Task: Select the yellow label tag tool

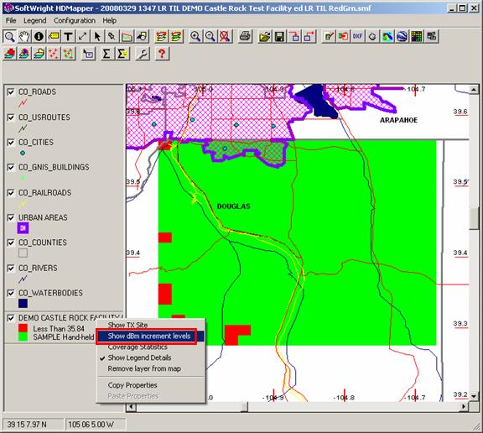Action: point(54,36)
